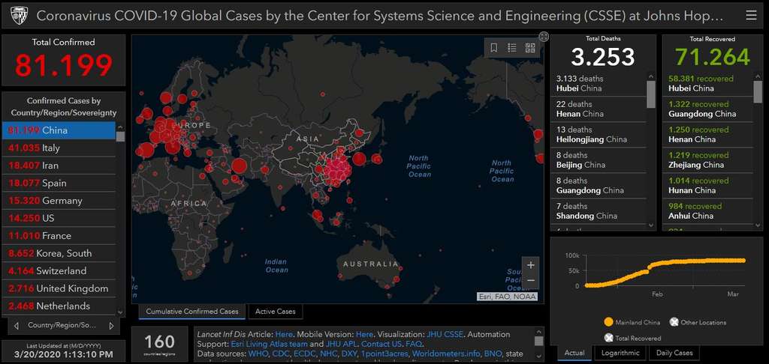Select Henan China 22 deaths entry

[x=599, y=109]
